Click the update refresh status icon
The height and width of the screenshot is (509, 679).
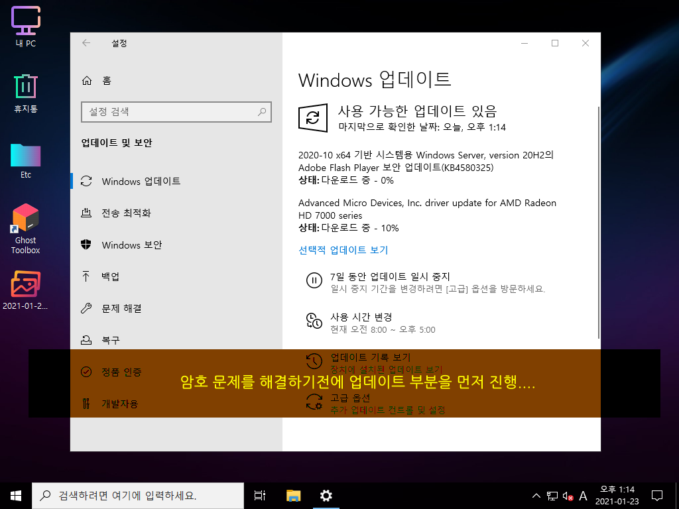coord(313,117)
